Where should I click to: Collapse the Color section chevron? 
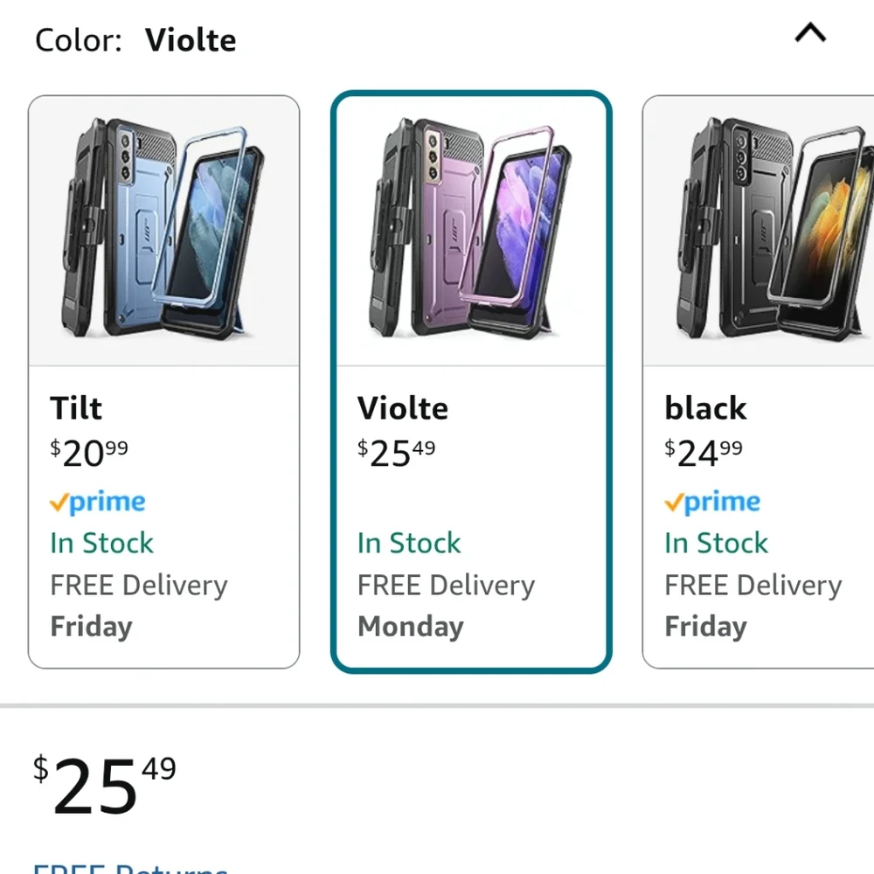810,33
